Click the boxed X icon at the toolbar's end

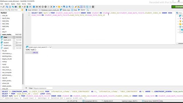coord(93,7)
